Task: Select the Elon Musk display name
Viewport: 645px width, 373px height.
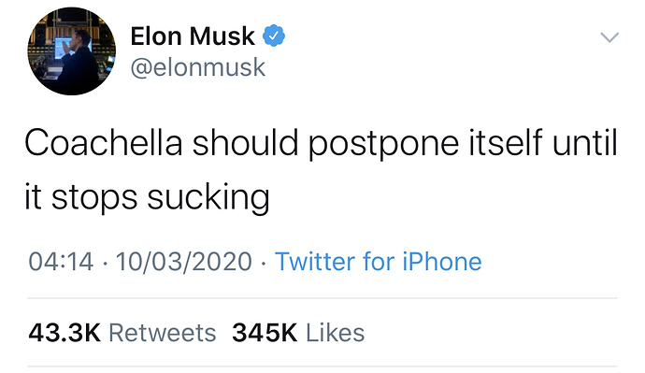Action: pyautogui.click(x=193, y=36)
